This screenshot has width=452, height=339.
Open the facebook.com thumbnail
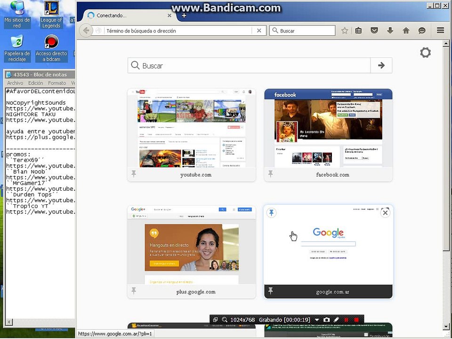(x=328, y=128)
